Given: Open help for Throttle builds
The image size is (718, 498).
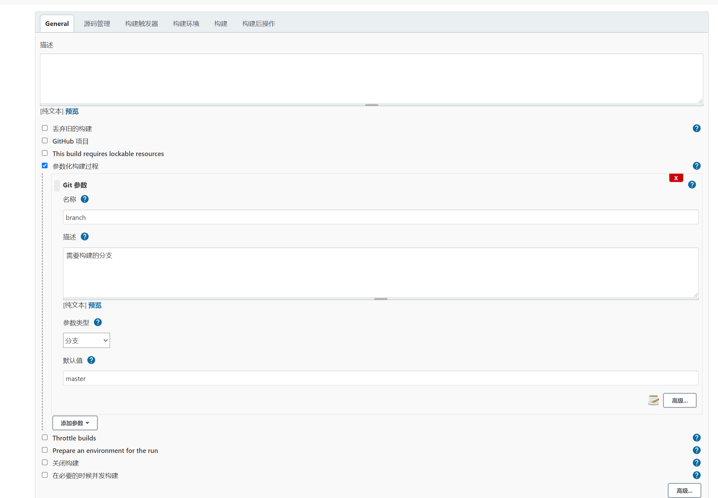Looking at the screenshot, I should pos(696,438).
